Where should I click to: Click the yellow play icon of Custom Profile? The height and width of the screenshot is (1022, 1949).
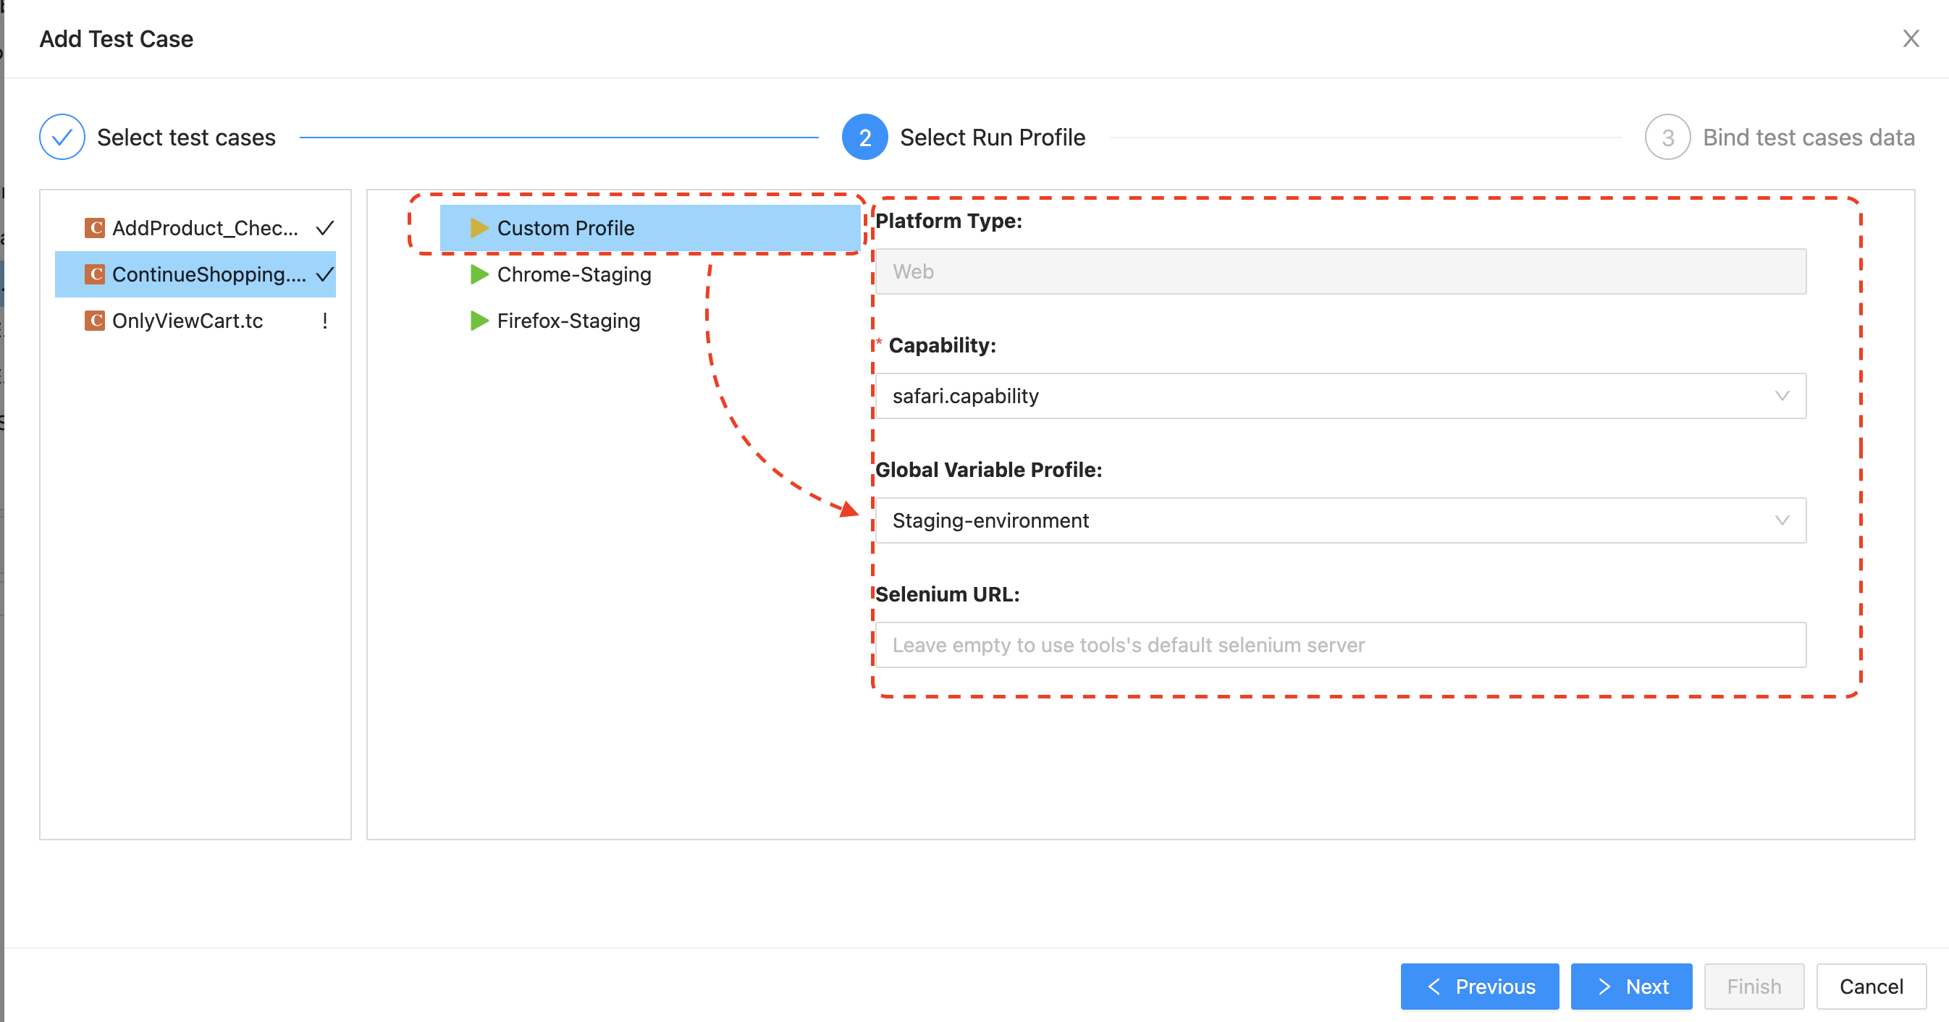(x=479, y=228)
